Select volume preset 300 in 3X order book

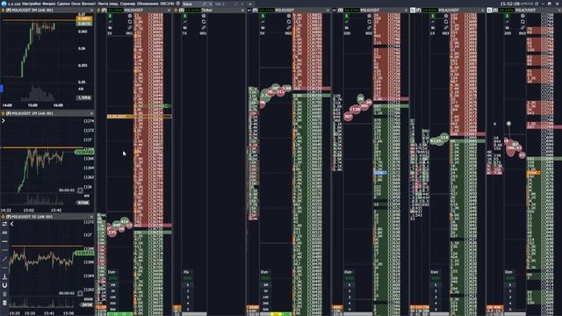(113, 304)
